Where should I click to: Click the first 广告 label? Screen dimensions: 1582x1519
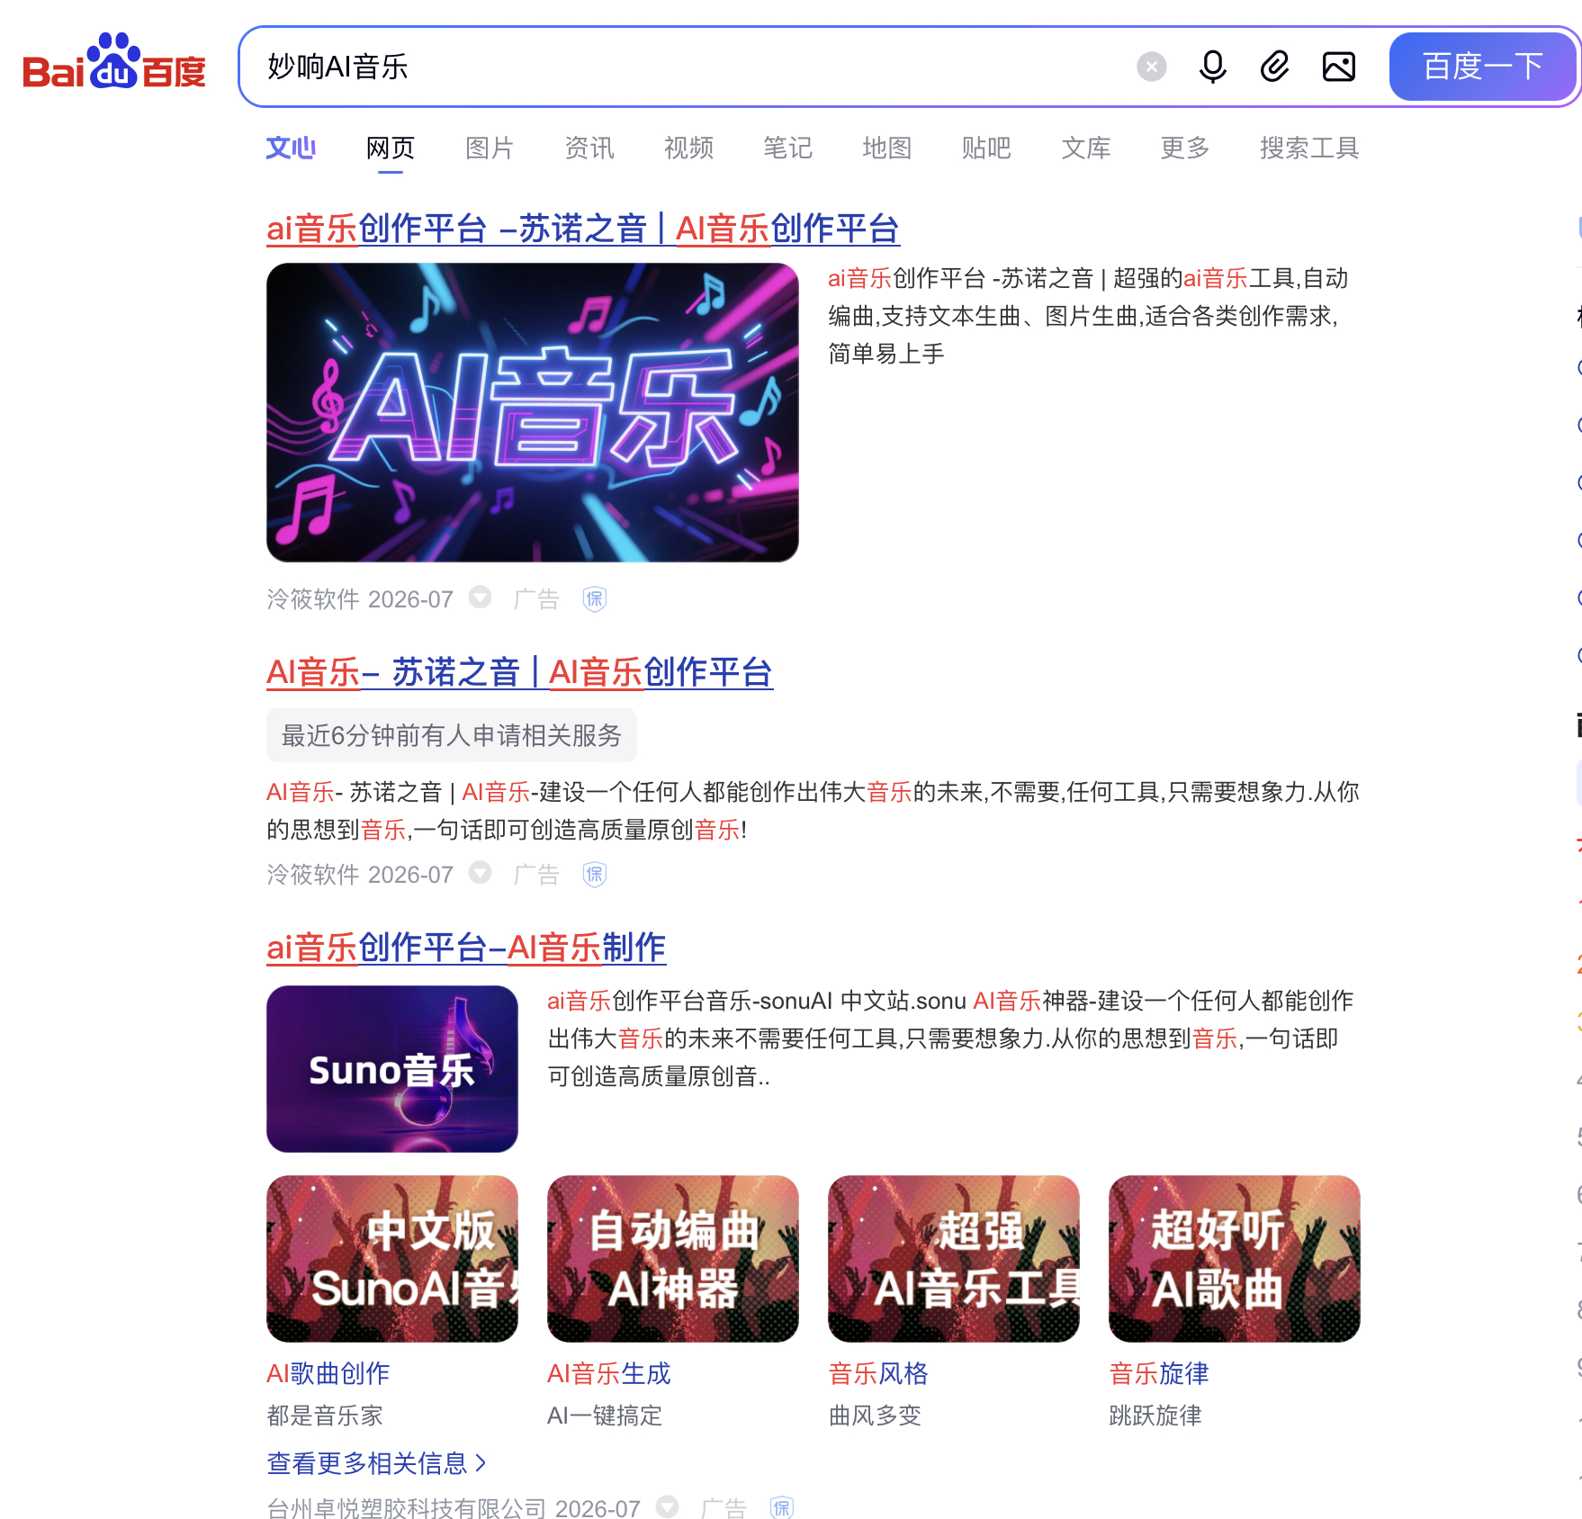point(536,599)
